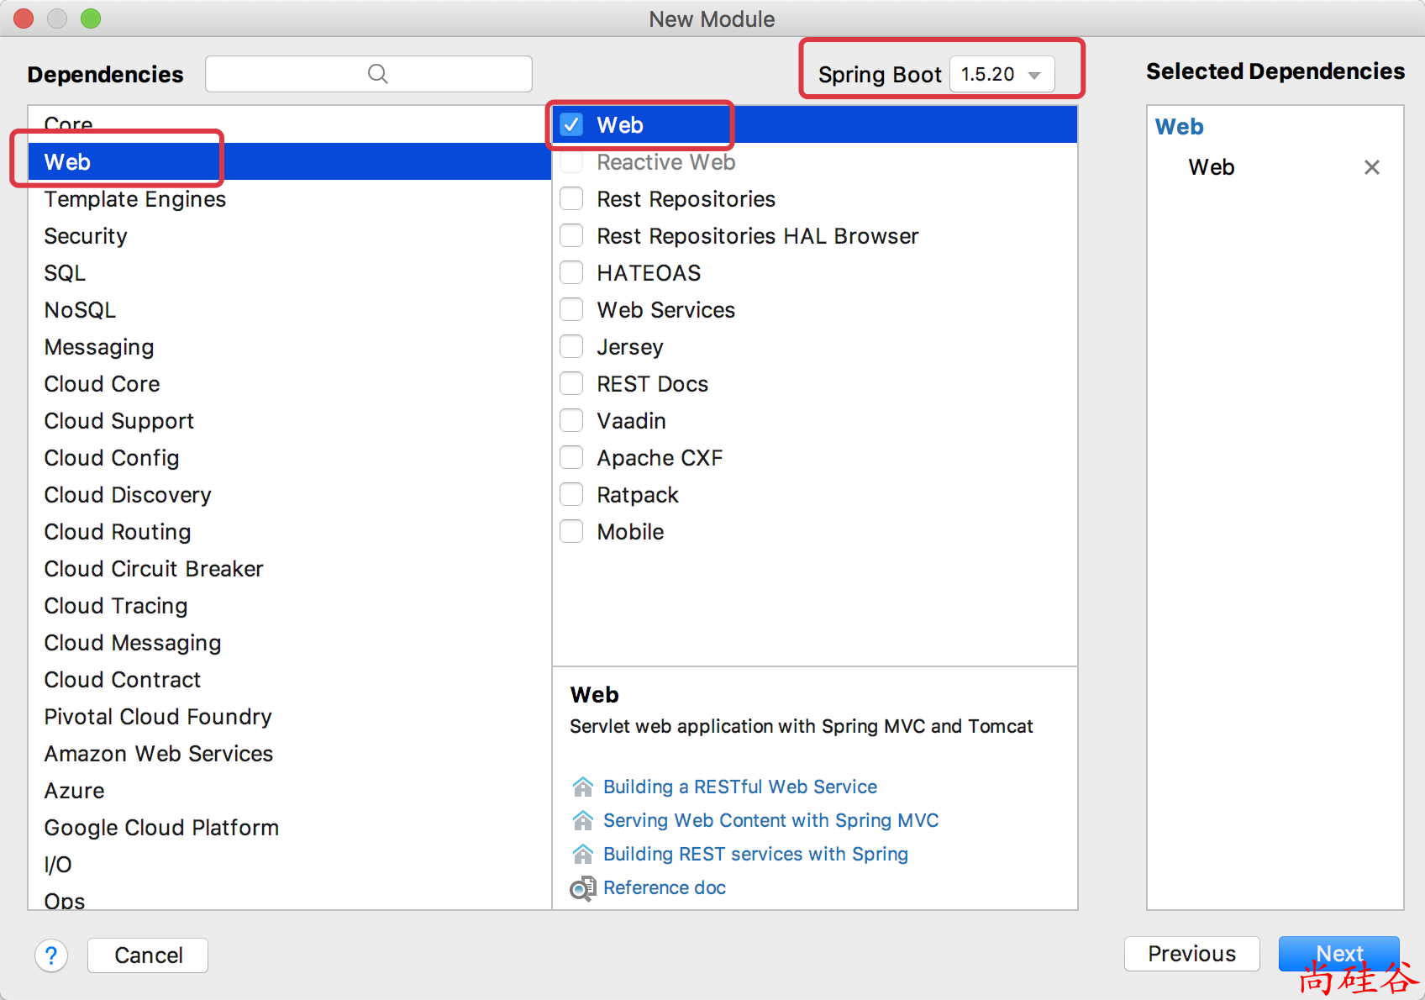This screenshot has width=1425, height=1000.
Task: Select the SQL category
Action: [x=289, y=273]
